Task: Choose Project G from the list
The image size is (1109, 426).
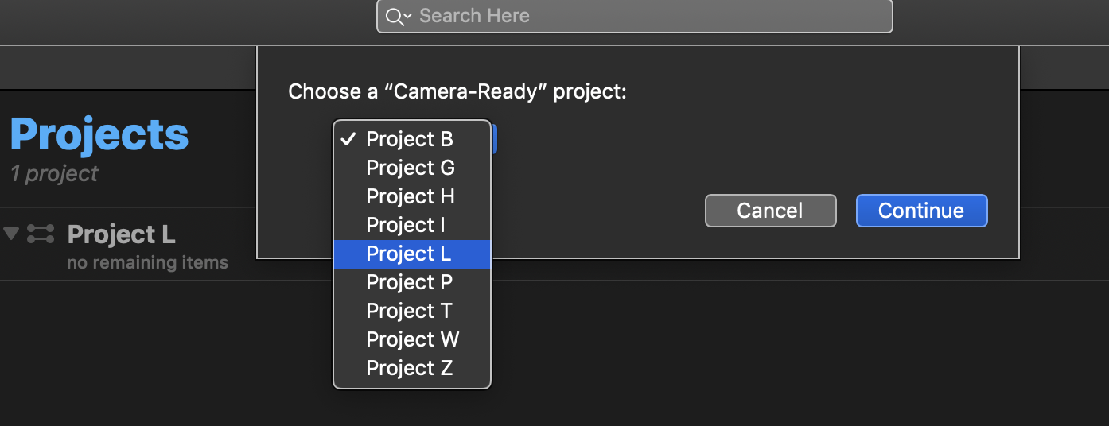Action: (411, 168)
